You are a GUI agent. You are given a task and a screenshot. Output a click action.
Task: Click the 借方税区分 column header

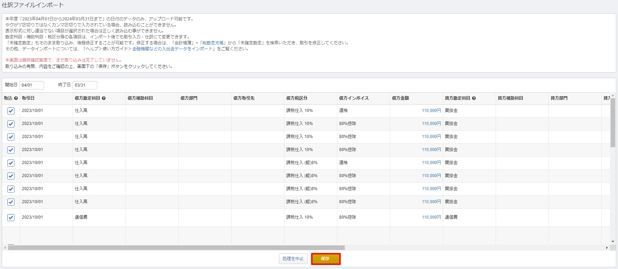pyautogui.click(x=297, y=98)
